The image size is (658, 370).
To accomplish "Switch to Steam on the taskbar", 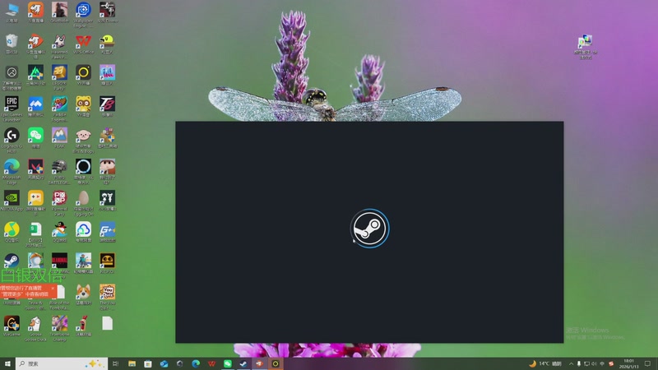I will pos(243,363).
